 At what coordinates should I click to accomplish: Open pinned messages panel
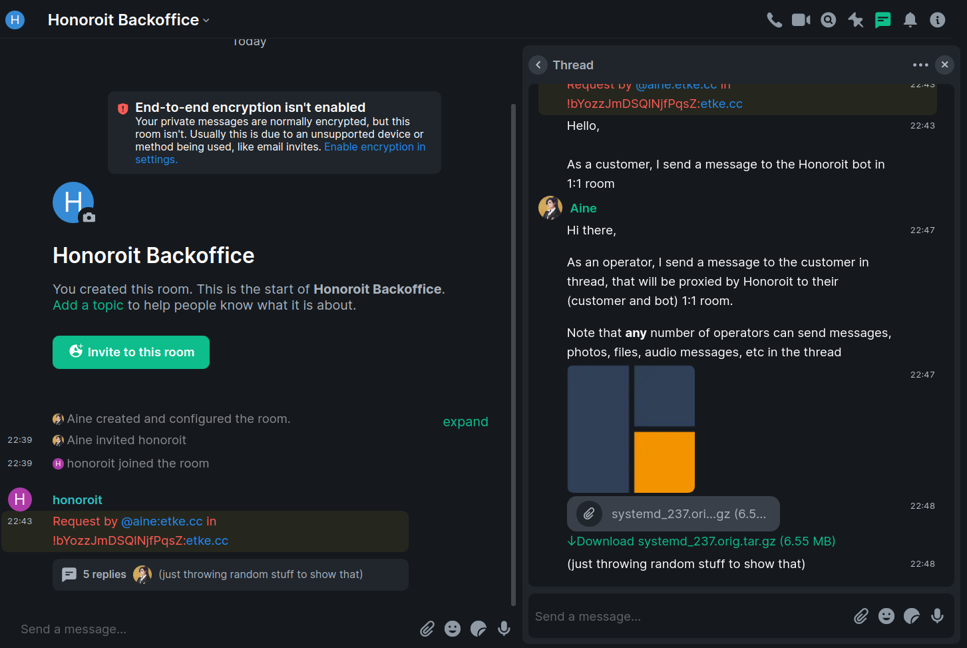coord(855,20)
